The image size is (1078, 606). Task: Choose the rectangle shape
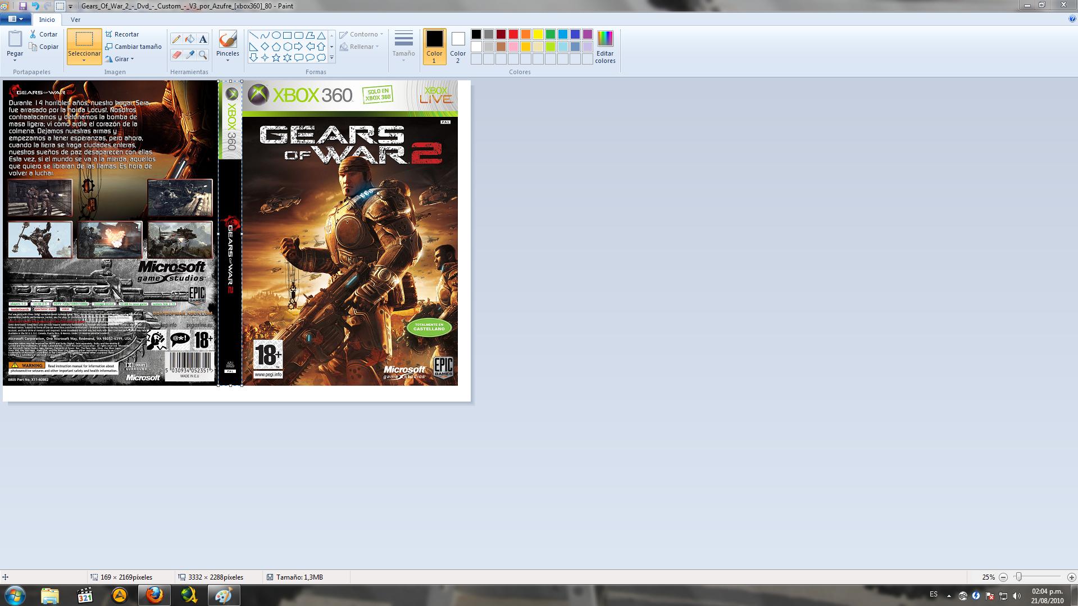pos(288,35)
